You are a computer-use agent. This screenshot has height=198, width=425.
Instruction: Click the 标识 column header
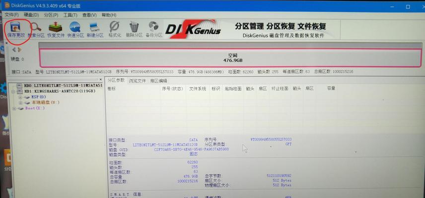pos(216,89)
